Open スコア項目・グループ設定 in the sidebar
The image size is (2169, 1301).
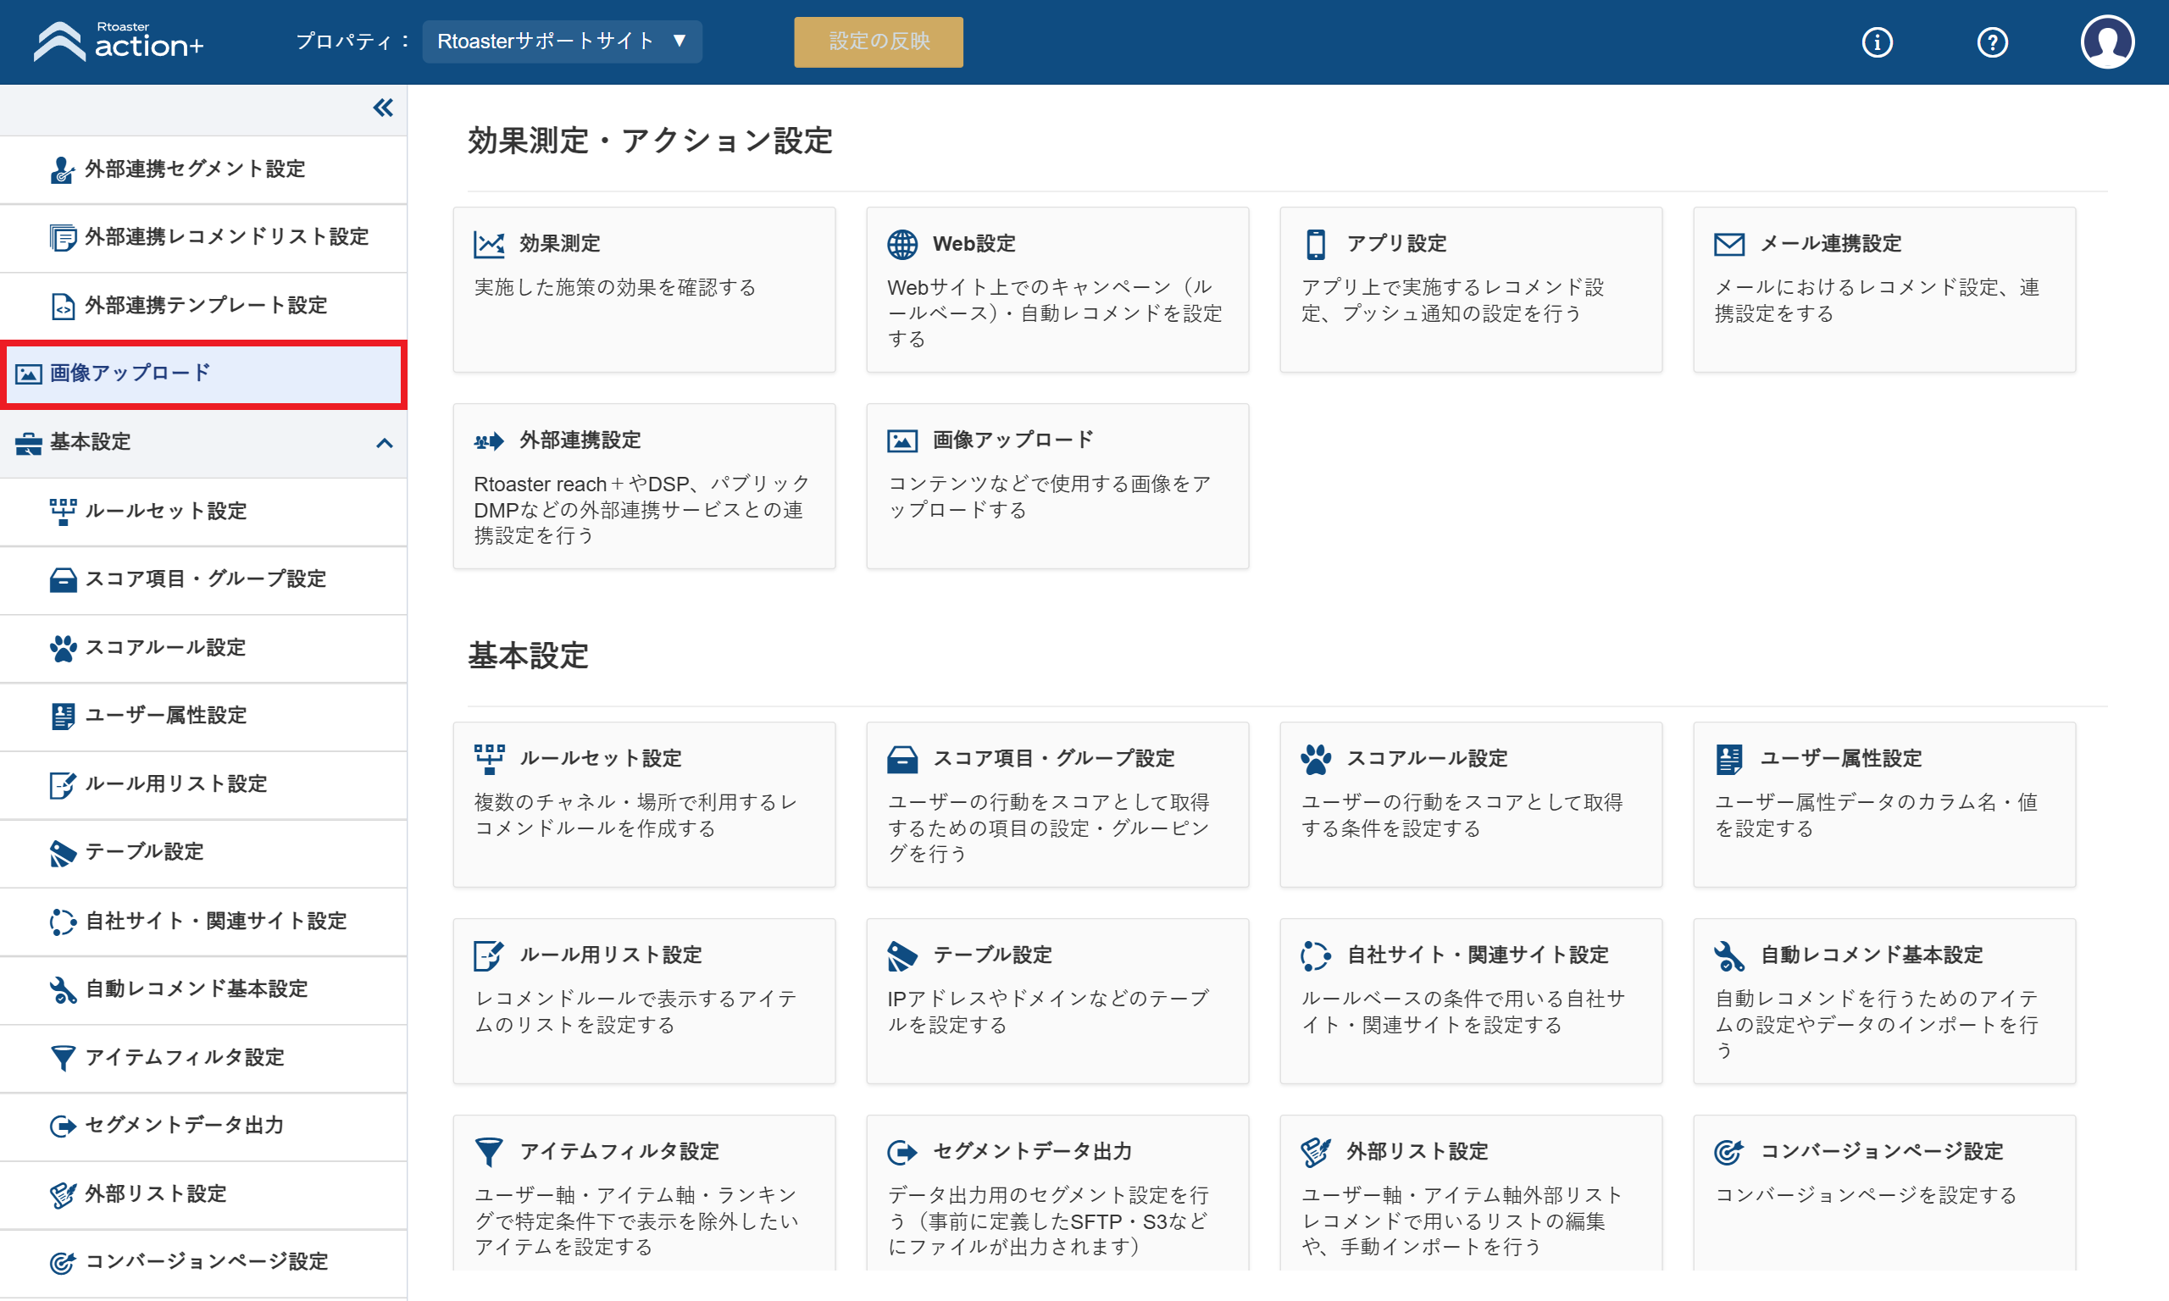203,579
